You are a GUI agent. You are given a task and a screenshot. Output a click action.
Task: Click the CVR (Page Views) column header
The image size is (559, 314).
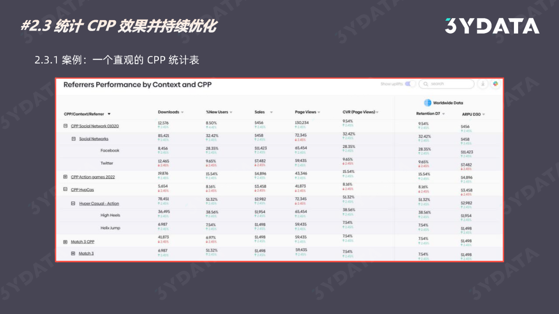[x=359, y=112]
